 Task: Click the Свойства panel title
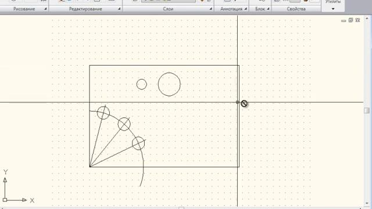pyautogui.click(x=296, y=9)
